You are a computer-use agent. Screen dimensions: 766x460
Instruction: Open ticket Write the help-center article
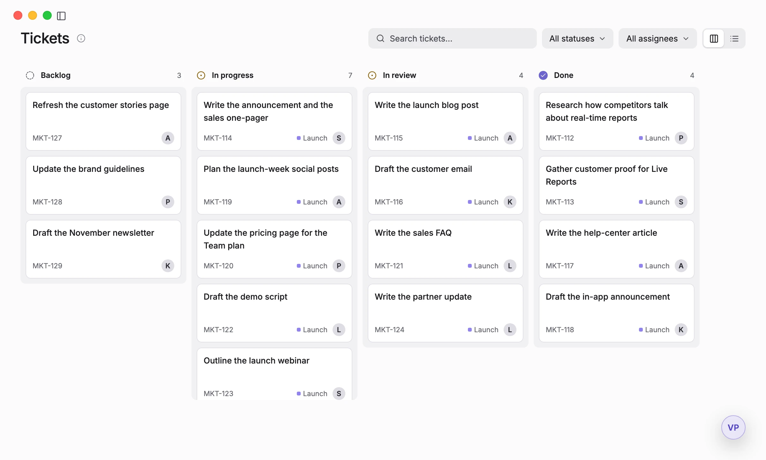[x=617, y=249]
